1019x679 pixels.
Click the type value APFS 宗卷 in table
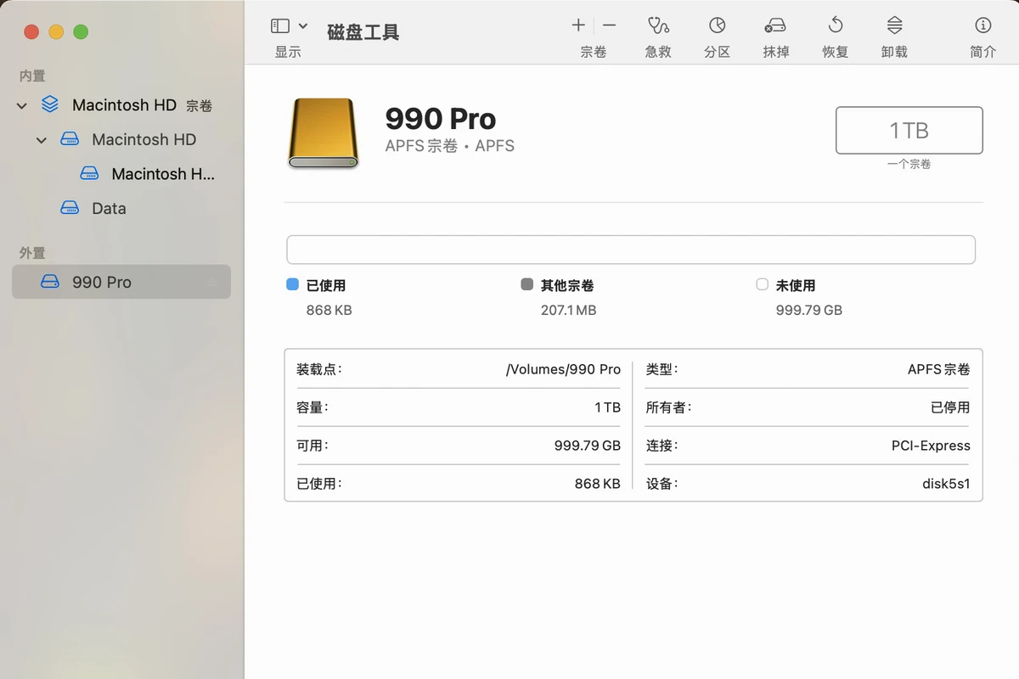(938, 369)
